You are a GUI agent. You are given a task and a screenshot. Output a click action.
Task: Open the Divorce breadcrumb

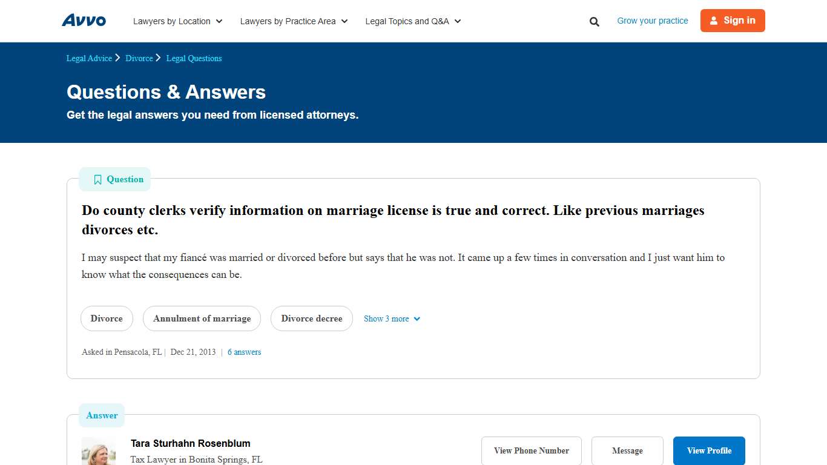[x=139, y=58]
